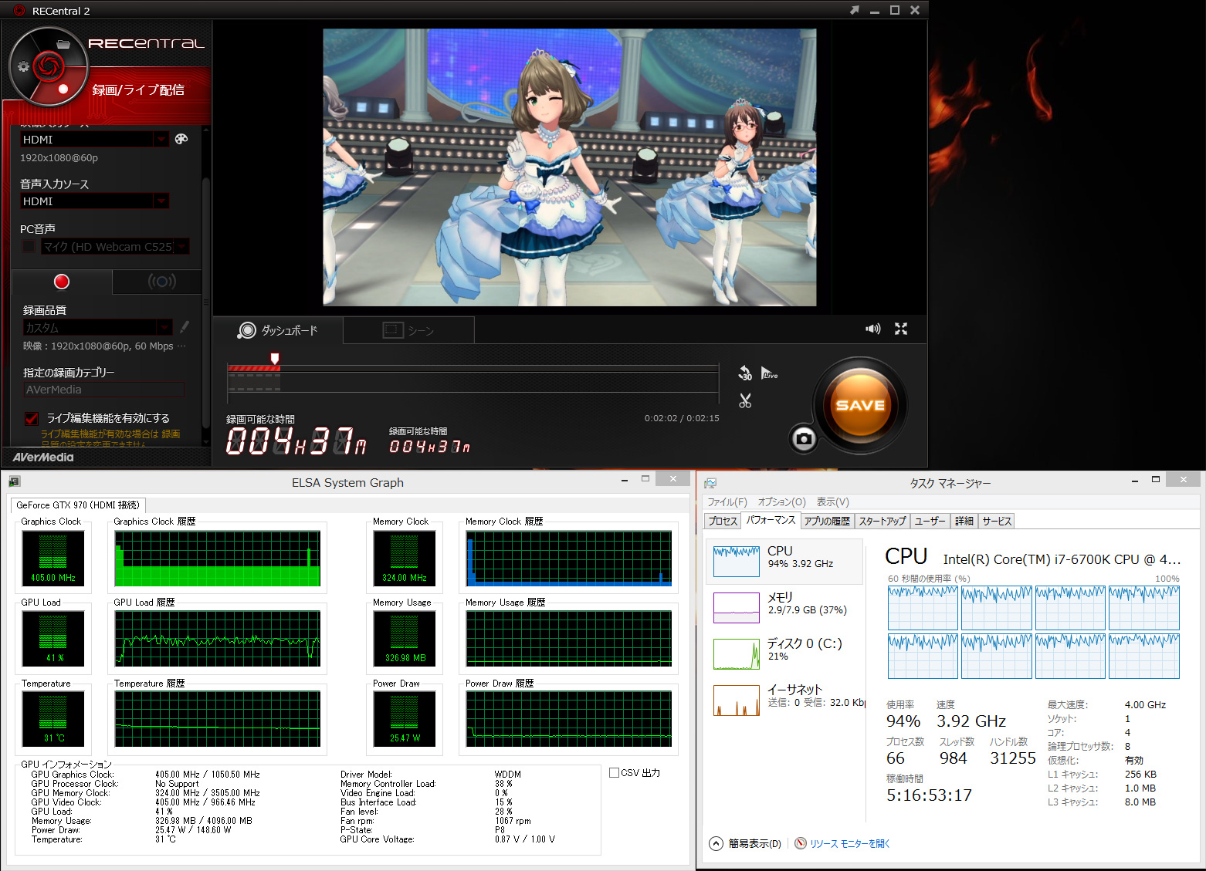
Task: Click the ellipsis after 60 Mbps quality details
Action: (x=181, y=346)
